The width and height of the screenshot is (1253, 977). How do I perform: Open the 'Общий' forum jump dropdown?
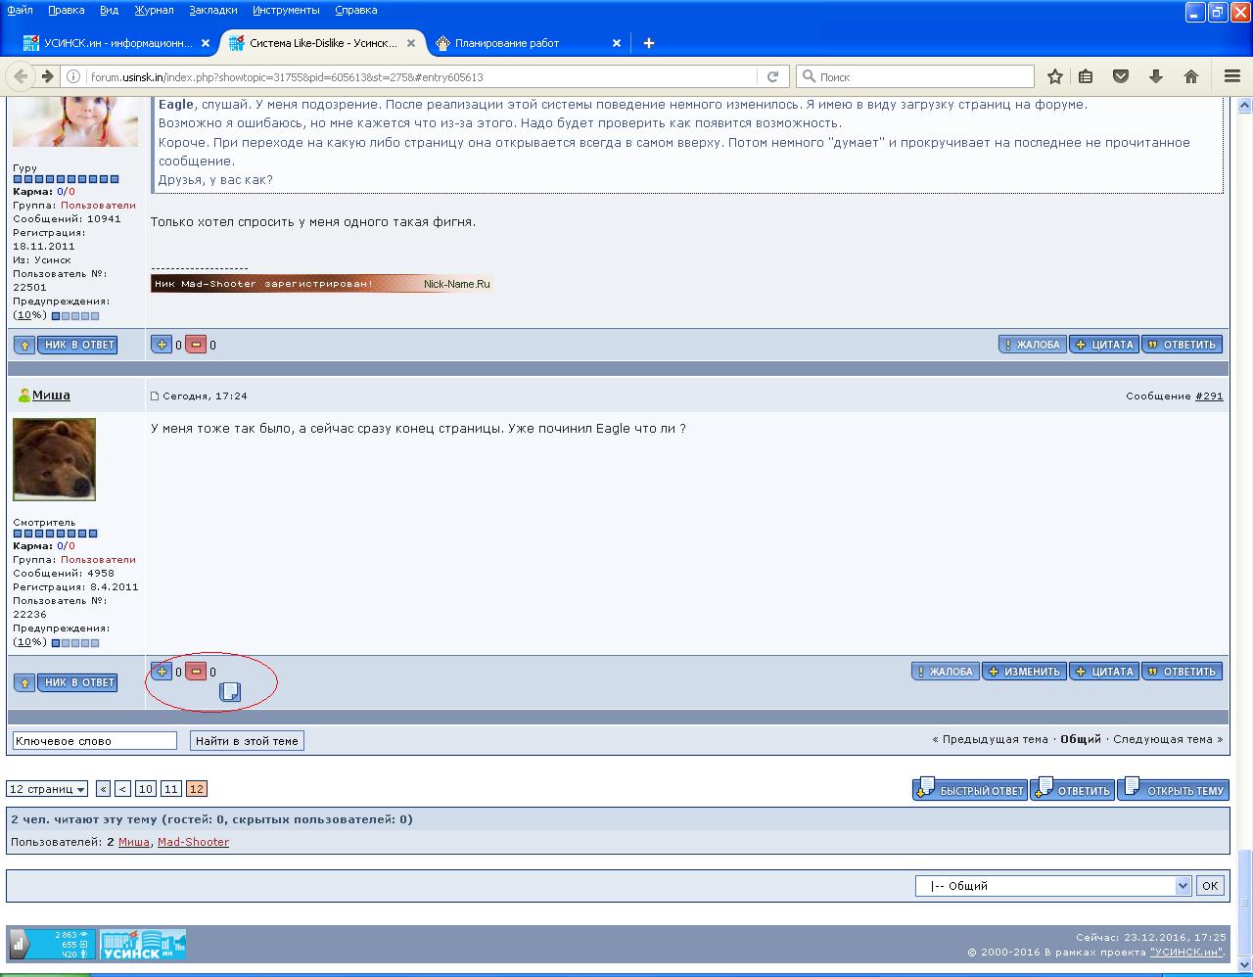pyautogui.click(x=1052, y=886)
